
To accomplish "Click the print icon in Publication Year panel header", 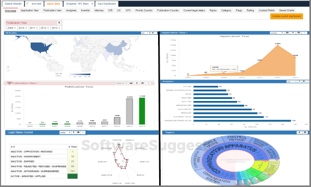I will [142, 83].
